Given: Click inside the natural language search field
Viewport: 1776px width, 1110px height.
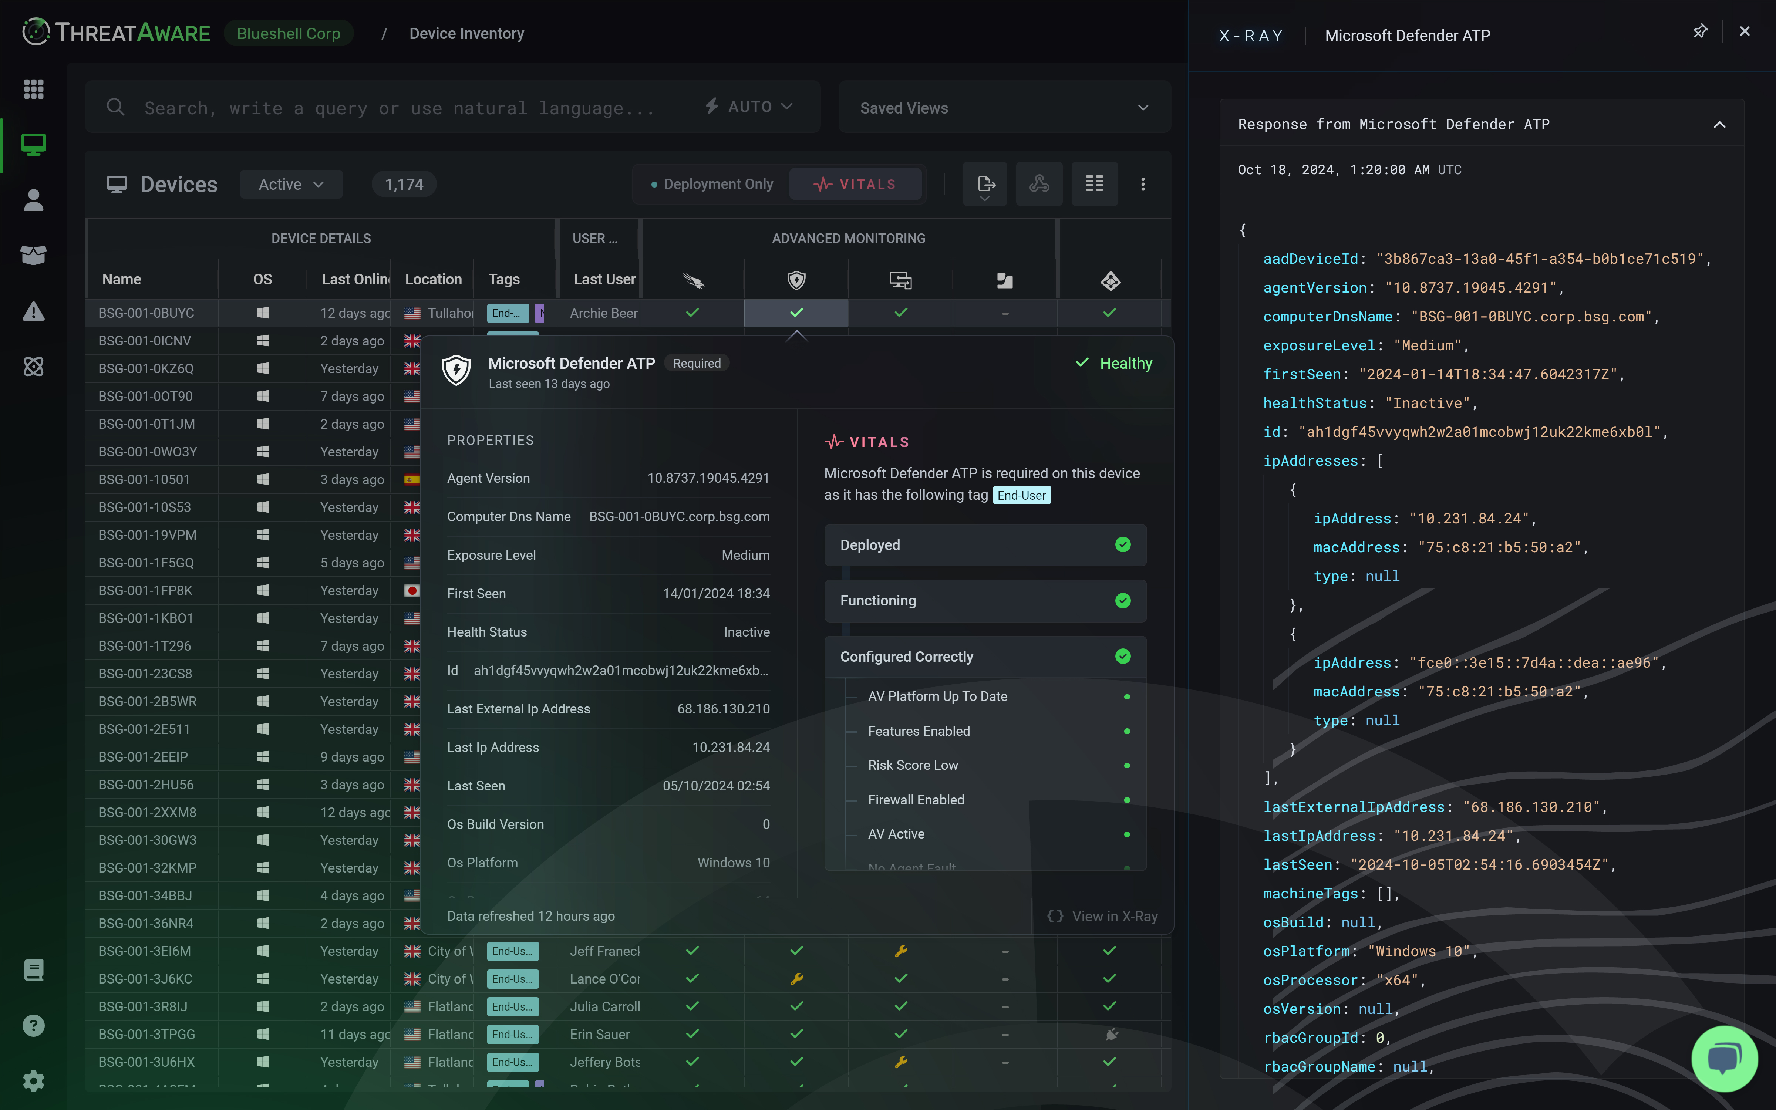Looking at the screenshot, I should (404, 107).
